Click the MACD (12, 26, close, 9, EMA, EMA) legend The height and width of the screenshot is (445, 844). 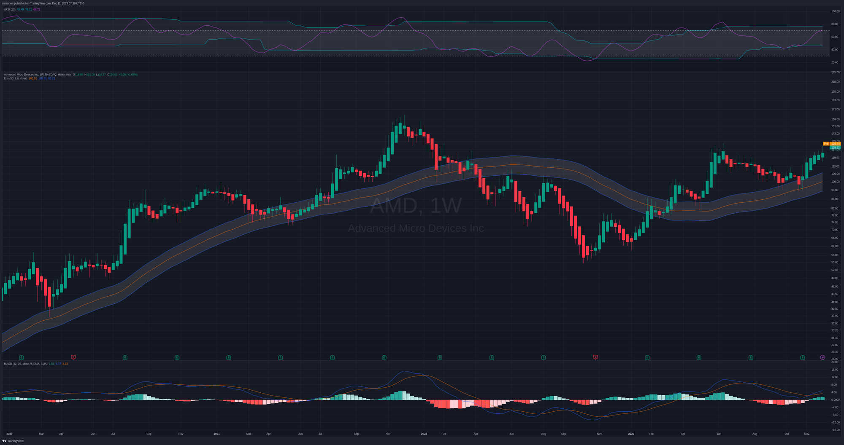pos(26,364)
